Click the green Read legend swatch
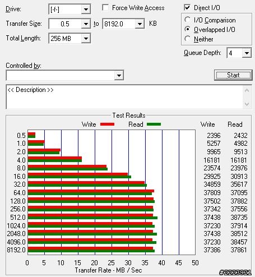Image resolution: width=255 pixels, height=277 pixels. tap(154, 124)
